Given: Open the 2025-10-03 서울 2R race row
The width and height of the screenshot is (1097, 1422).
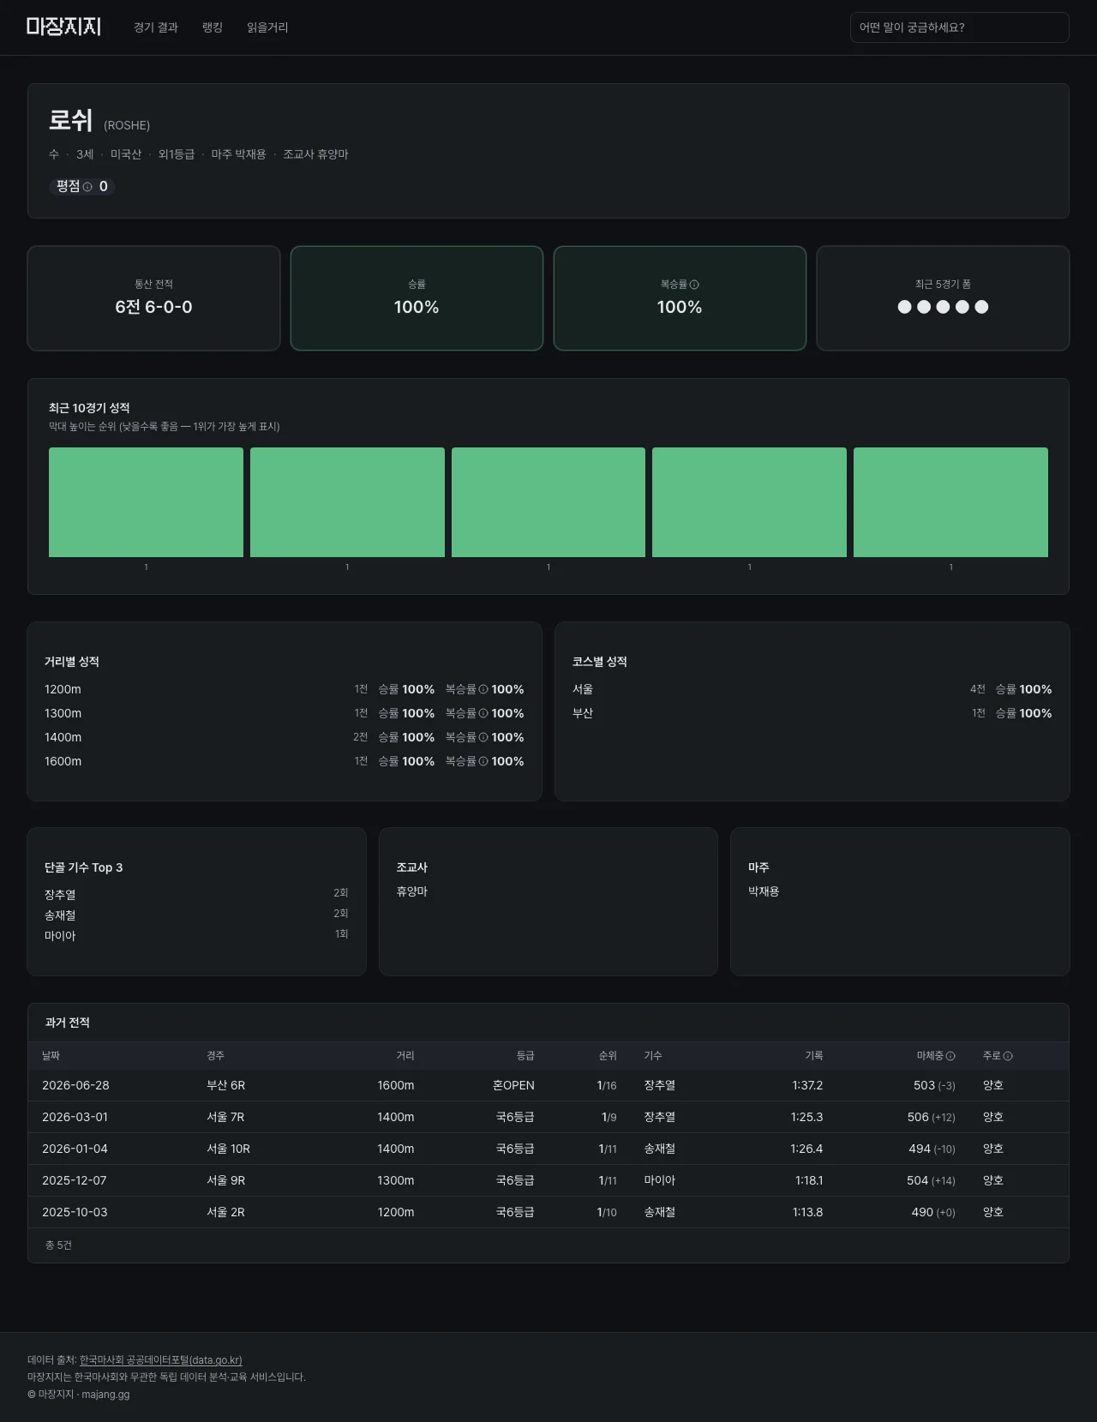Looking at the screenshot, I should (x=548, y=1212).
